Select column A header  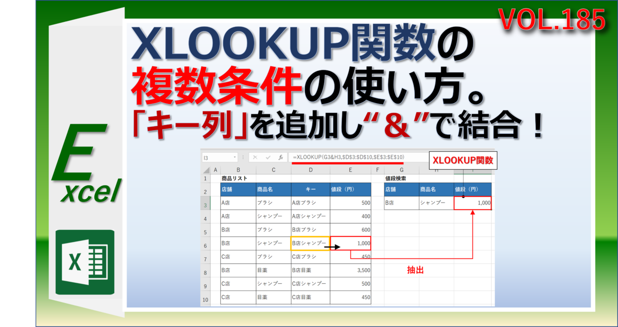click(x=215, y=170)
